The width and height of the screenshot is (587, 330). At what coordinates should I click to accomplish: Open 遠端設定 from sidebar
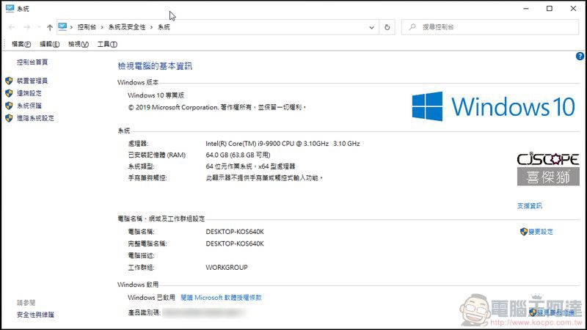(29, 93)
